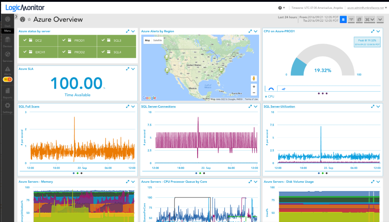Maximize the SQL Server-Utilization graph
Screen dimensions: 389x222
(373, 106)
